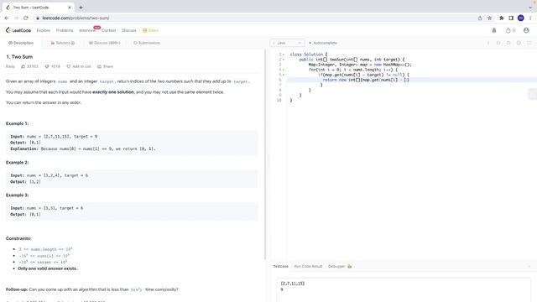Click the streak flame counter icon
Image resolution: width=537 pixels, height=302 pixels.
(508, 30)
